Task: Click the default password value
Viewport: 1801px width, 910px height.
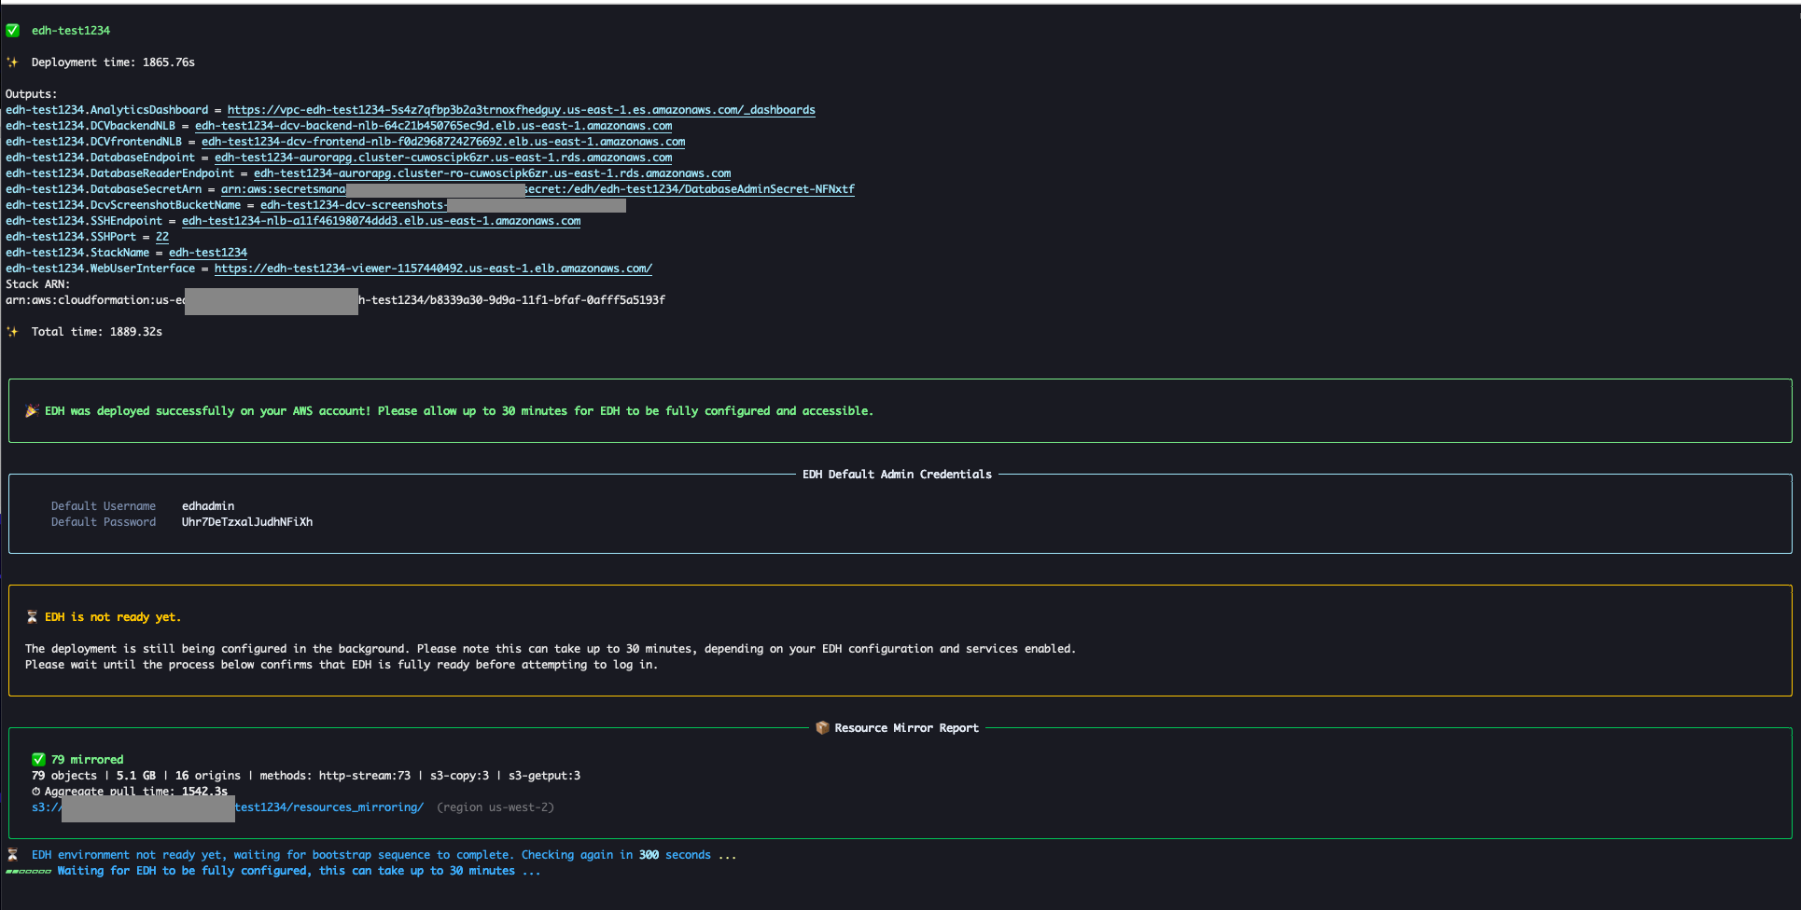Action: (247, 522)
